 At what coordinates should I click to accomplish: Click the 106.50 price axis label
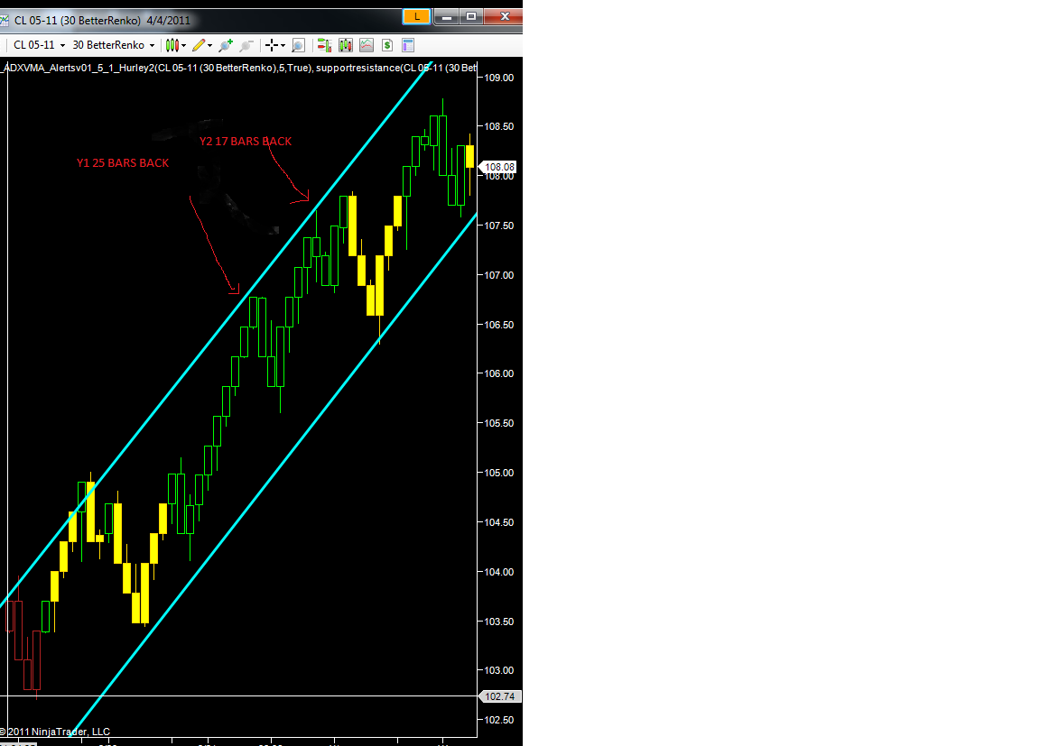(498, 325)
